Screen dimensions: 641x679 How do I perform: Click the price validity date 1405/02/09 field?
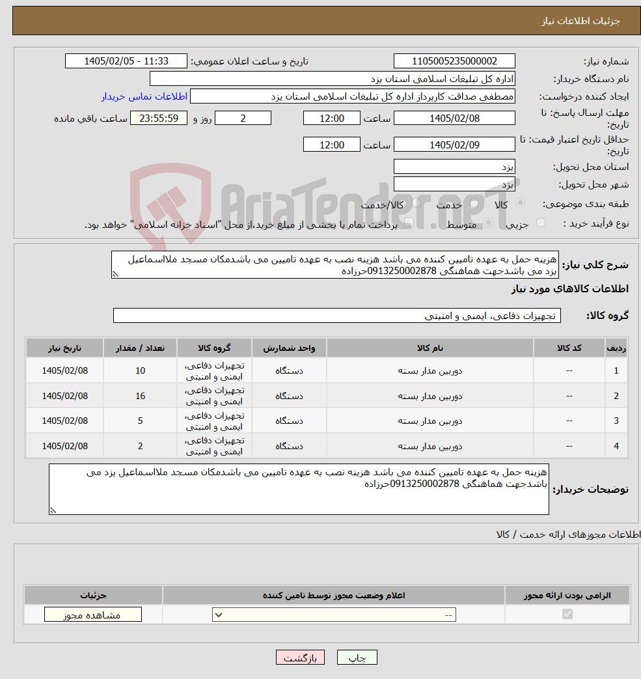[454, 145]
